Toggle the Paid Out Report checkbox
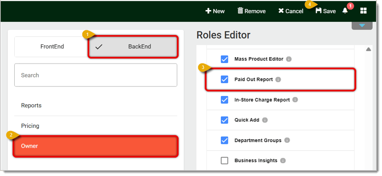 [225, 79]
